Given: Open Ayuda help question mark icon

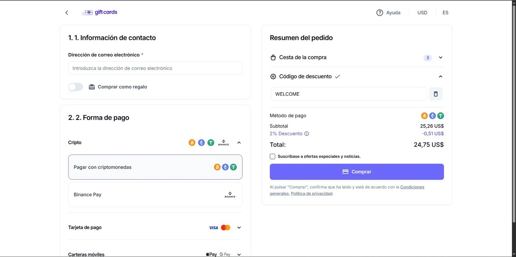Looking at the screenshot, I should (x=379, y=13).
